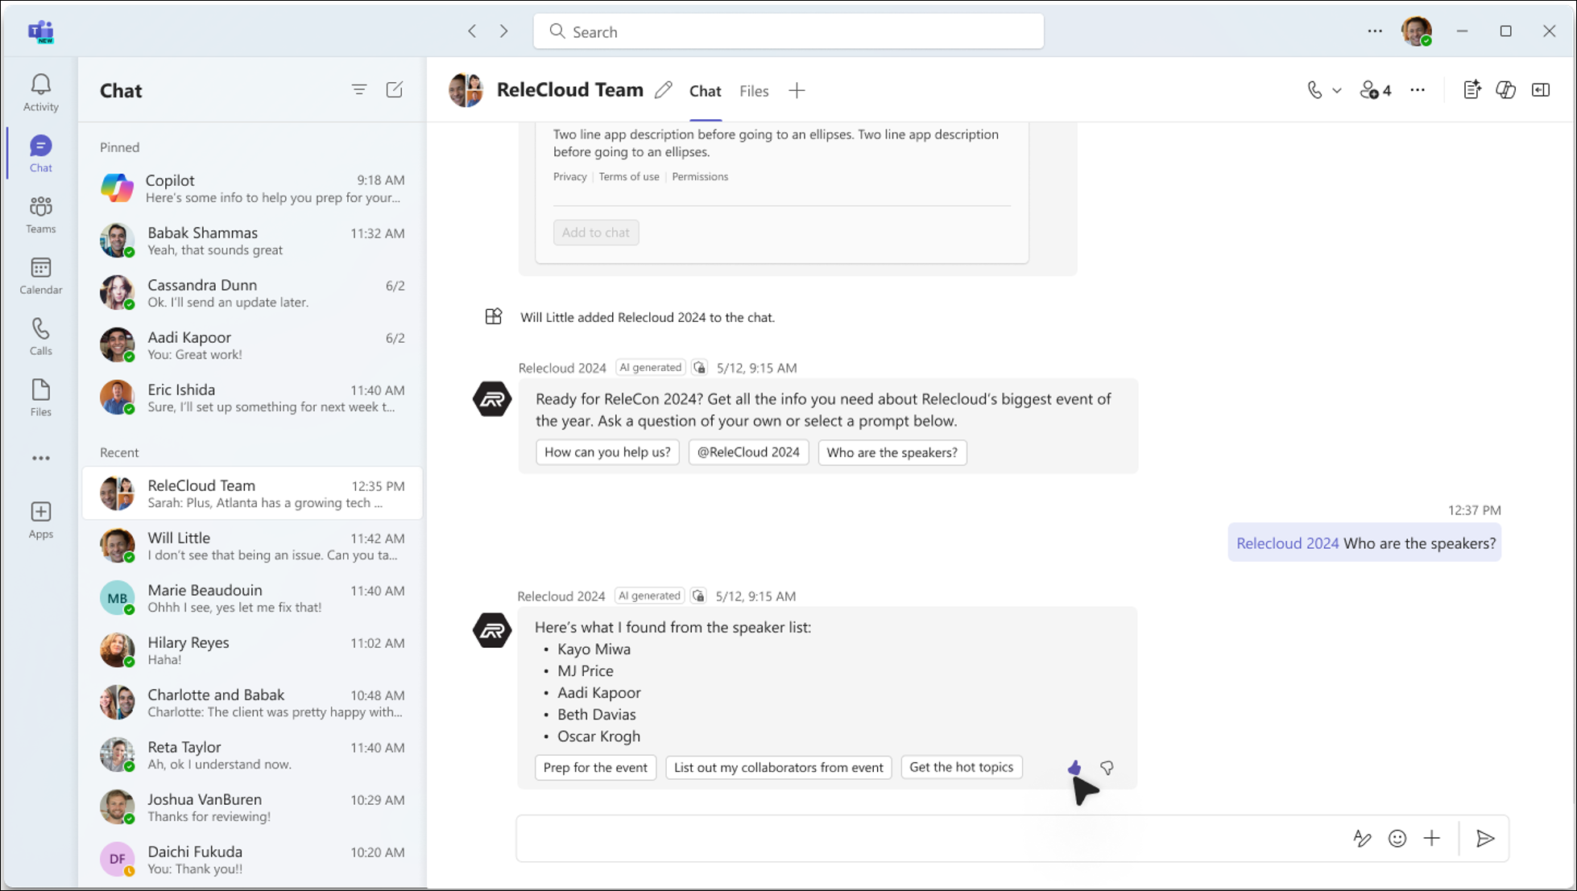Switch to the Files tab
This screenshot has height=891, width=1577.
pyautogui.click(x=754, y=91)
